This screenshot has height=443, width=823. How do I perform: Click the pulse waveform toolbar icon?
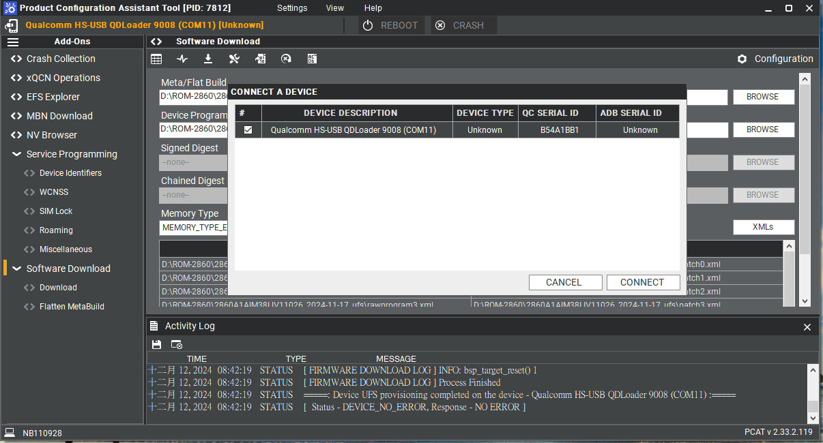(x=182, y=59)
